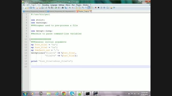Click the Close document toolbar icon
172x96 pixels.
point(37,8)
